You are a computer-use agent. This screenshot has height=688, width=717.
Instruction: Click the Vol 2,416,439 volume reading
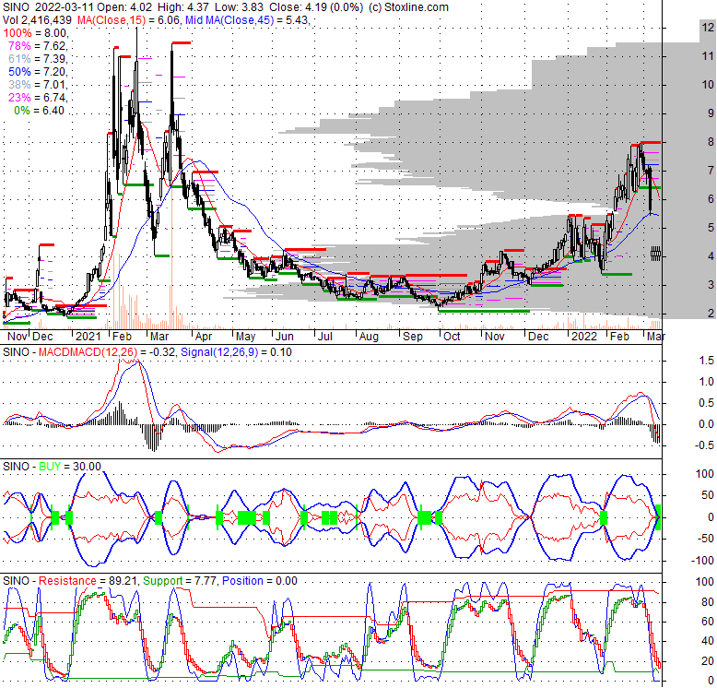(x=37, y=20)
